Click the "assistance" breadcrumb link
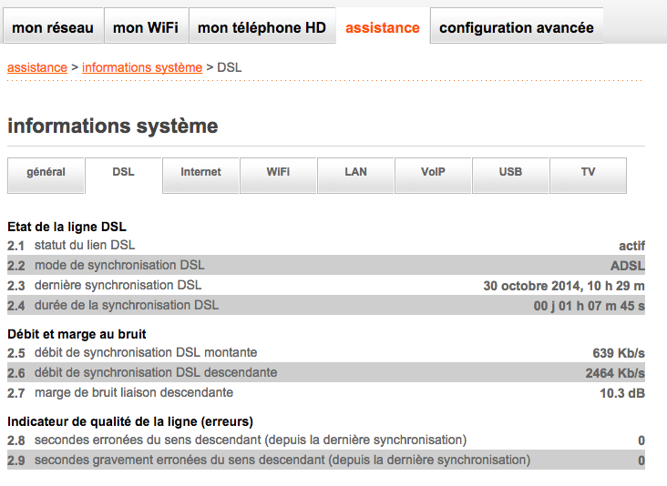Image resolution: width=667 pixels, height=486 pixels. (x=37, y=67)
